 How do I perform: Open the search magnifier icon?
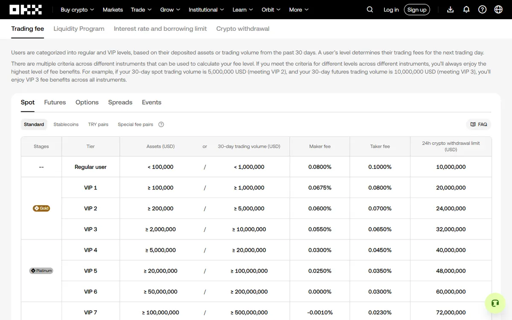pyautogui.click(x=370, y=9)
